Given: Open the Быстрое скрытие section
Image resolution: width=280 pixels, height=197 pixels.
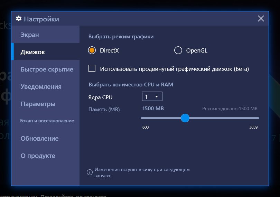Looking at the screenshot, I should point(47,69).
